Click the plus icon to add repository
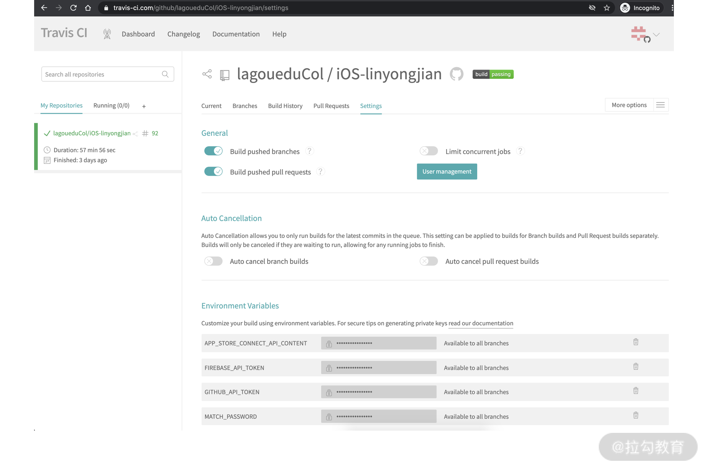The image size is (708, 470). coord(144,106)
